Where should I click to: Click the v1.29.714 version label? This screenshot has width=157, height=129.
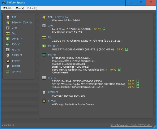tap(8, 125)
